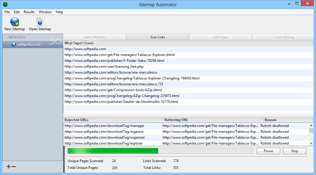Image resolution: width=316 pixels, height=175 pixels.
Task: Select the licensing_free.php page row
Action: [x=188, y=67]
